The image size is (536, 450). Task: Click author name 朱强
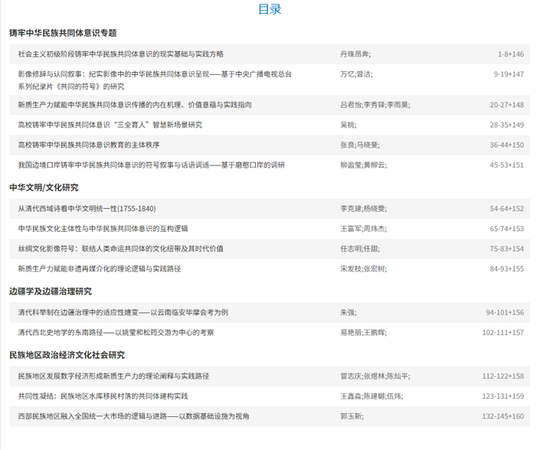[x=348, y=313]
